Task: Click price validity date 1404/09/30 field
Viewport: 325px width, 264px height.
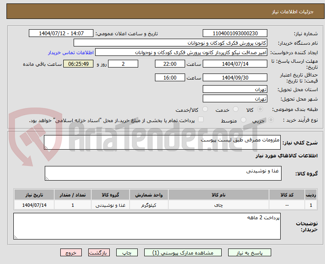Action: click(235, 77)
